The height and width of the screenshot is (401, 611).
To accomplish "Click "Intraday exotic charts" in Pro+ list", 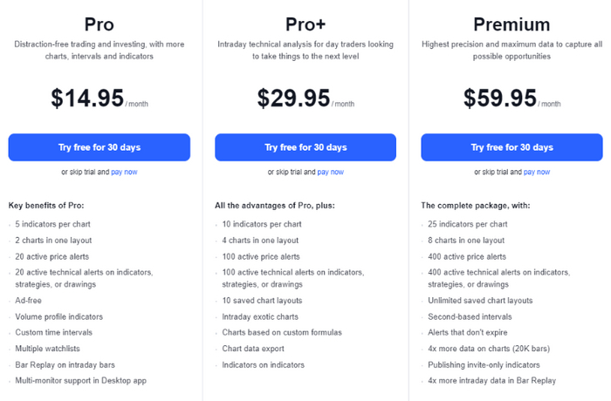I will coord(258,316).
